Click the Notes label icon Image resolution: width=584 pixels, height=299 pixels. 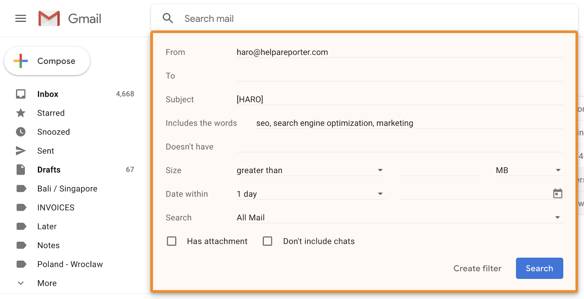click(x=22, y=245)
